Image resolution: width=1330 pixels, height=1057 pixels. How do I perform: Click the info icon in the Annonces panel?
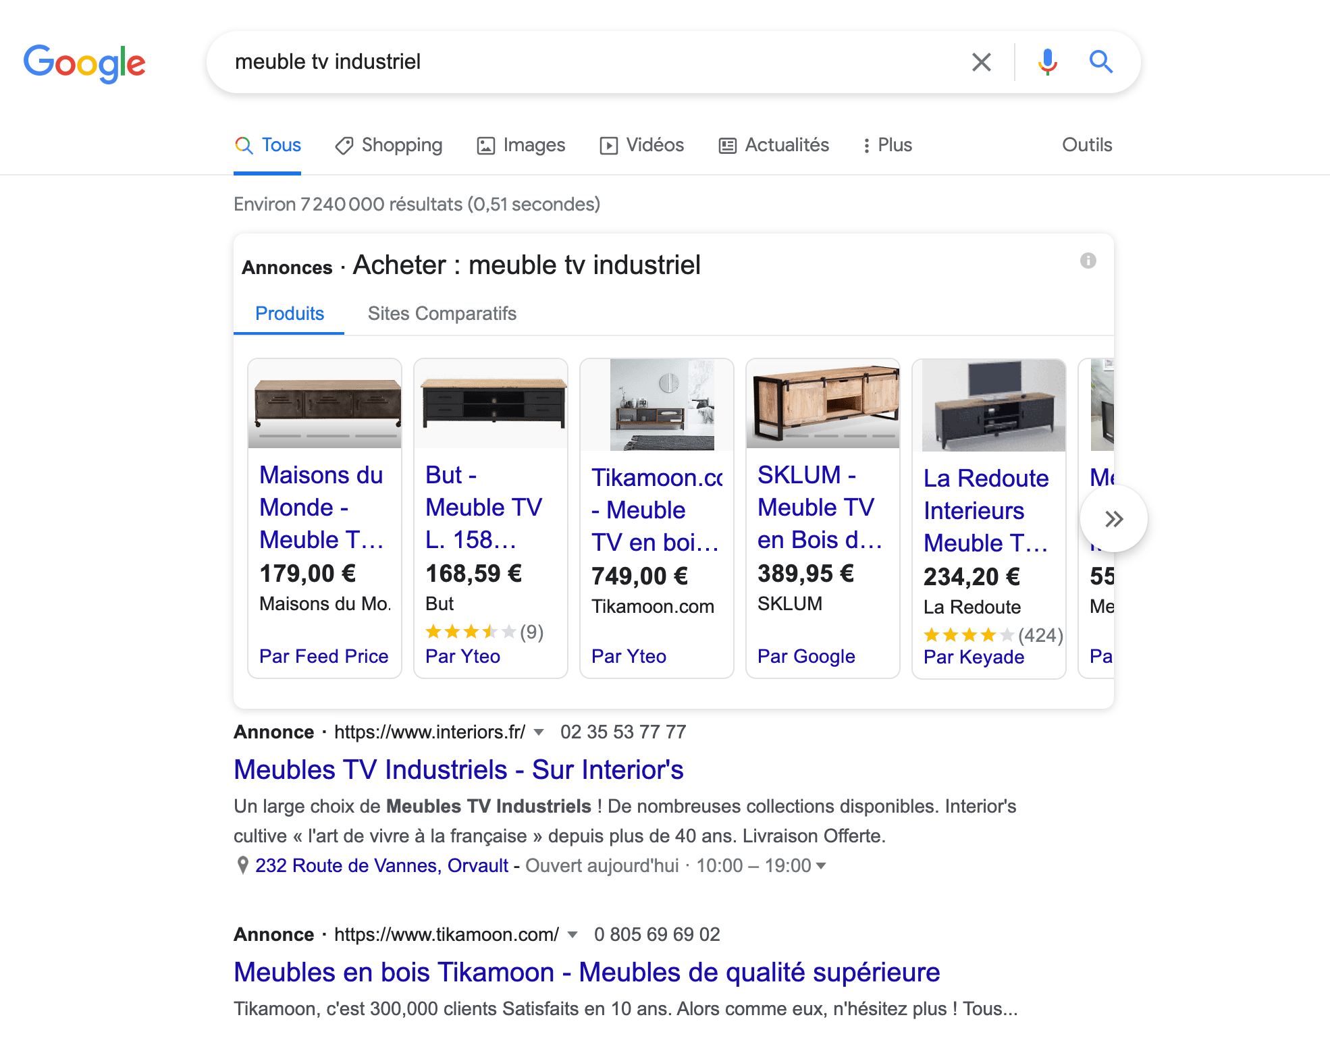pyautogui.click(x=1088, y=261)
